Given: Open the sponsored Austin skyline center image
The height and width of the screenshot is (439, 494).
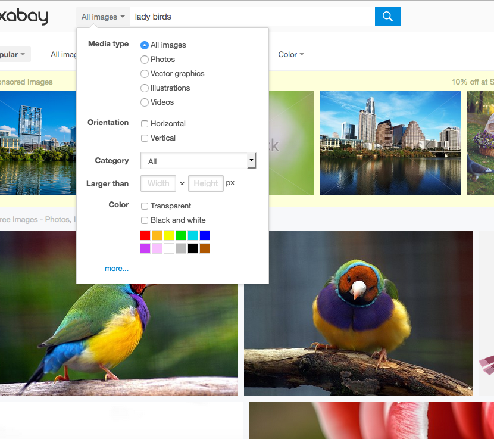Looking at the screenshot, I should [390, 142].
